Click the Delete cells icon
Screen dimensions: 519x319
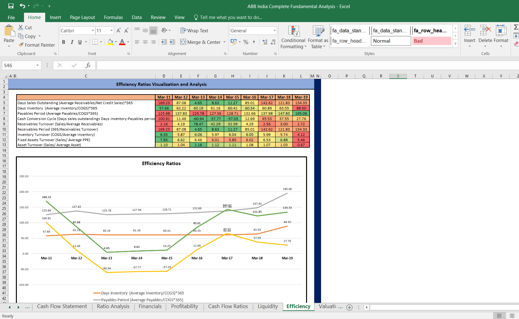pos(485,31)
